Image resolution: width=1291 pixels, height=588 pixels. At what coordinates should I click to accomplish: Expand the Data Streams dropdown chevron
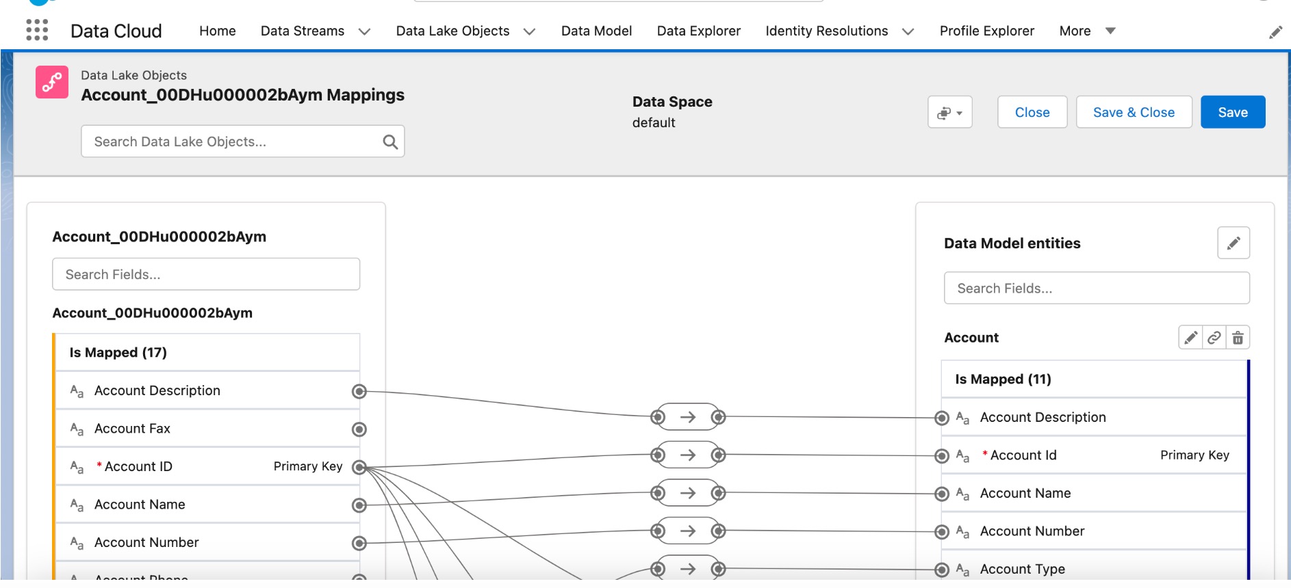365,31
